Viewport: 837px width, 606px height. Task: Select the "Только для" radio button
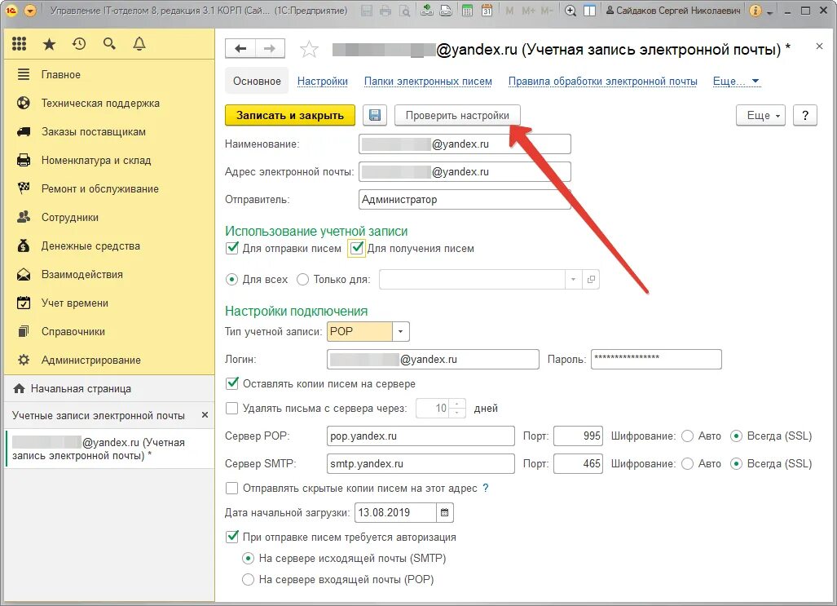click(x=302, y=280)
